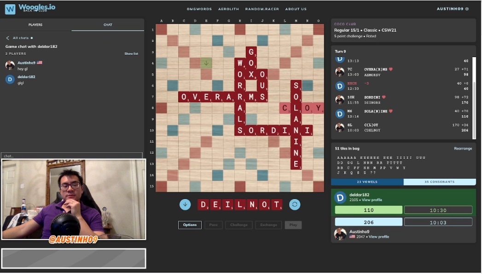The width and height of the screenshot is (482, 274).
Task: Open settings gear next to AUSTINHO9
Action: [467, 9]
